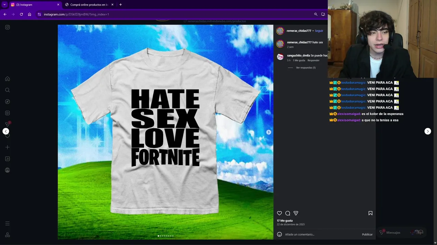Switch to the Instagram browser tab

34,4
